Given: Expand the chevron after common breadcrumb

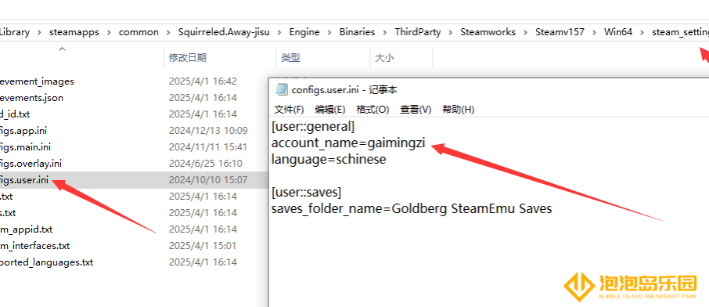Looking at the screenshot, I should click(x=169, y=33).
